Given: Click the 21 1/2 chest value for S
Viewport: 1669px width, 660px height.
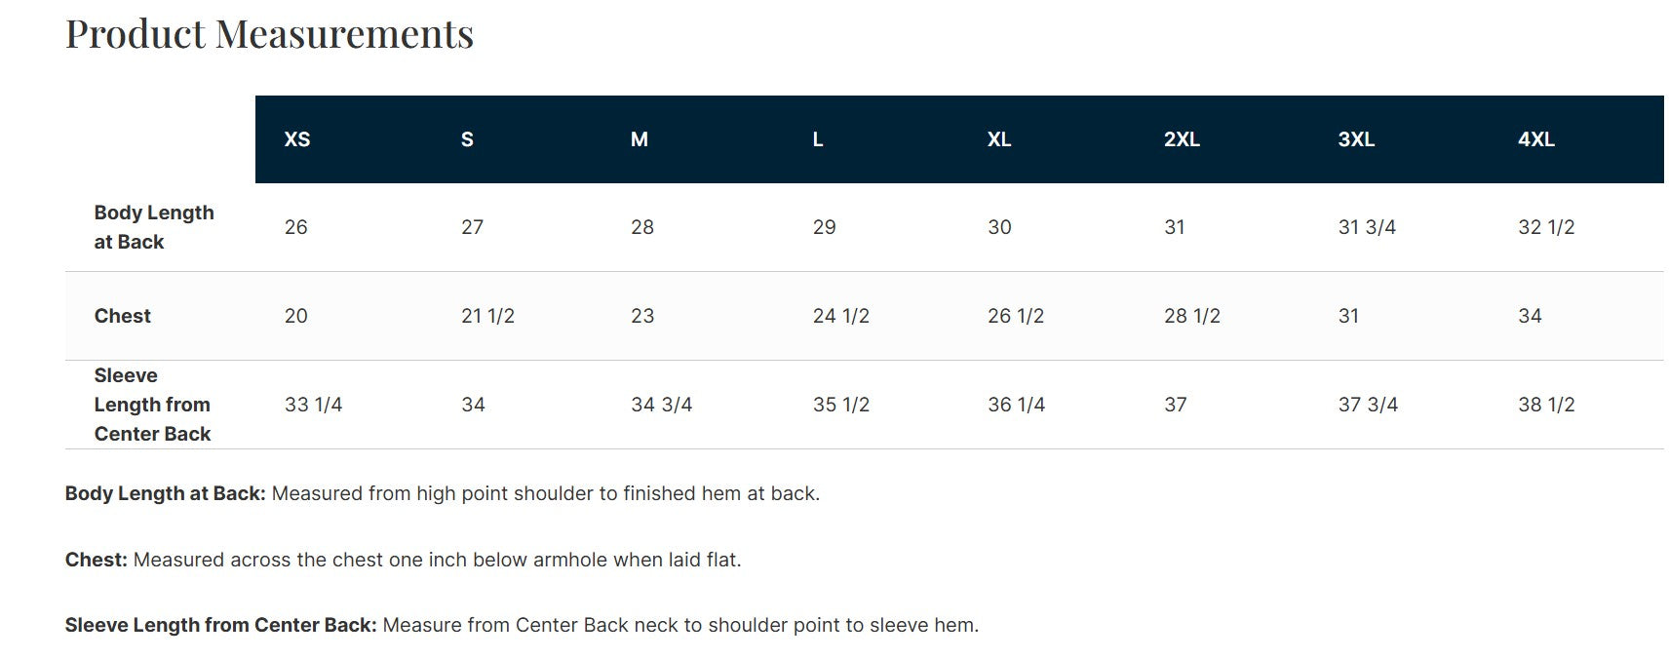Looking at the screenshot, I should tap(487, 316).
